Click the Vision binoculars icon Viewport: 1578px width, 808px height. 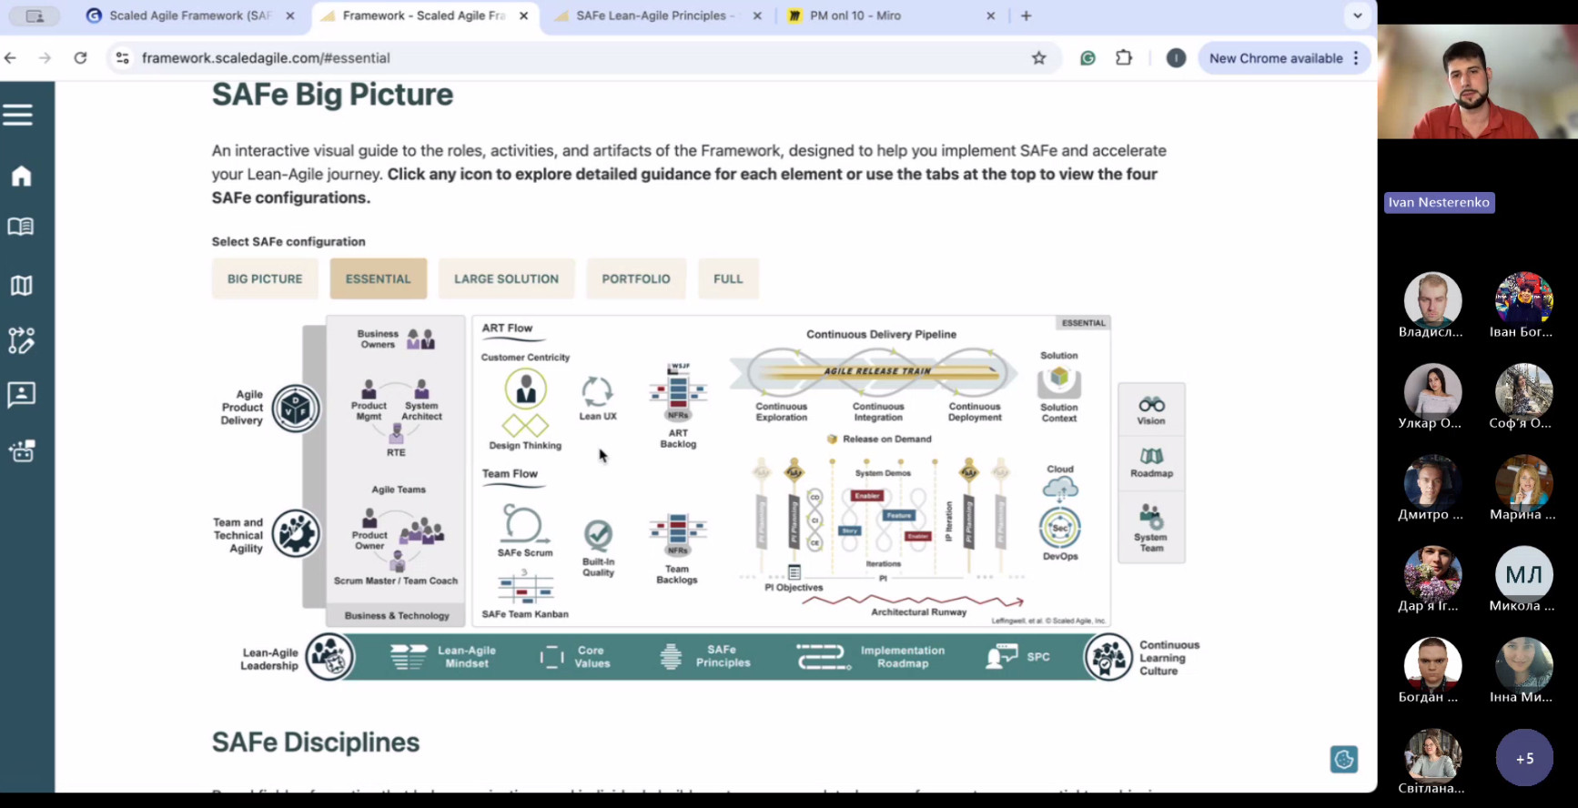(x=1151, y=405)
